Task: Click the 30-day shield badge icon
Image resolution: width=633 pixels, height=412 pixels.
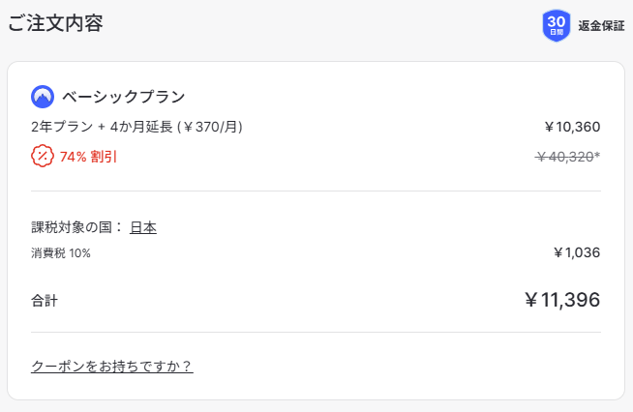Action: [x=557, y=25]
